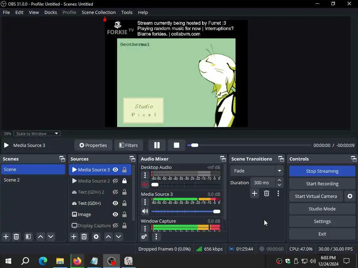Open File menu
358x268 pixels.
[6, 12]
